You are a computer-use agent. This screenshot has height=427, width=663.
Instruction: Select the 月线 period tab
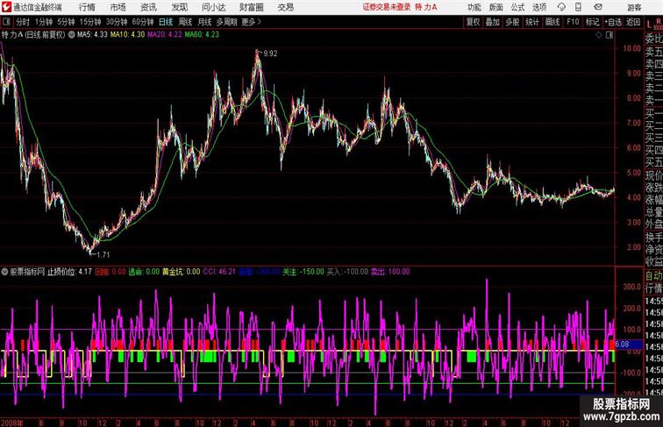204,22
